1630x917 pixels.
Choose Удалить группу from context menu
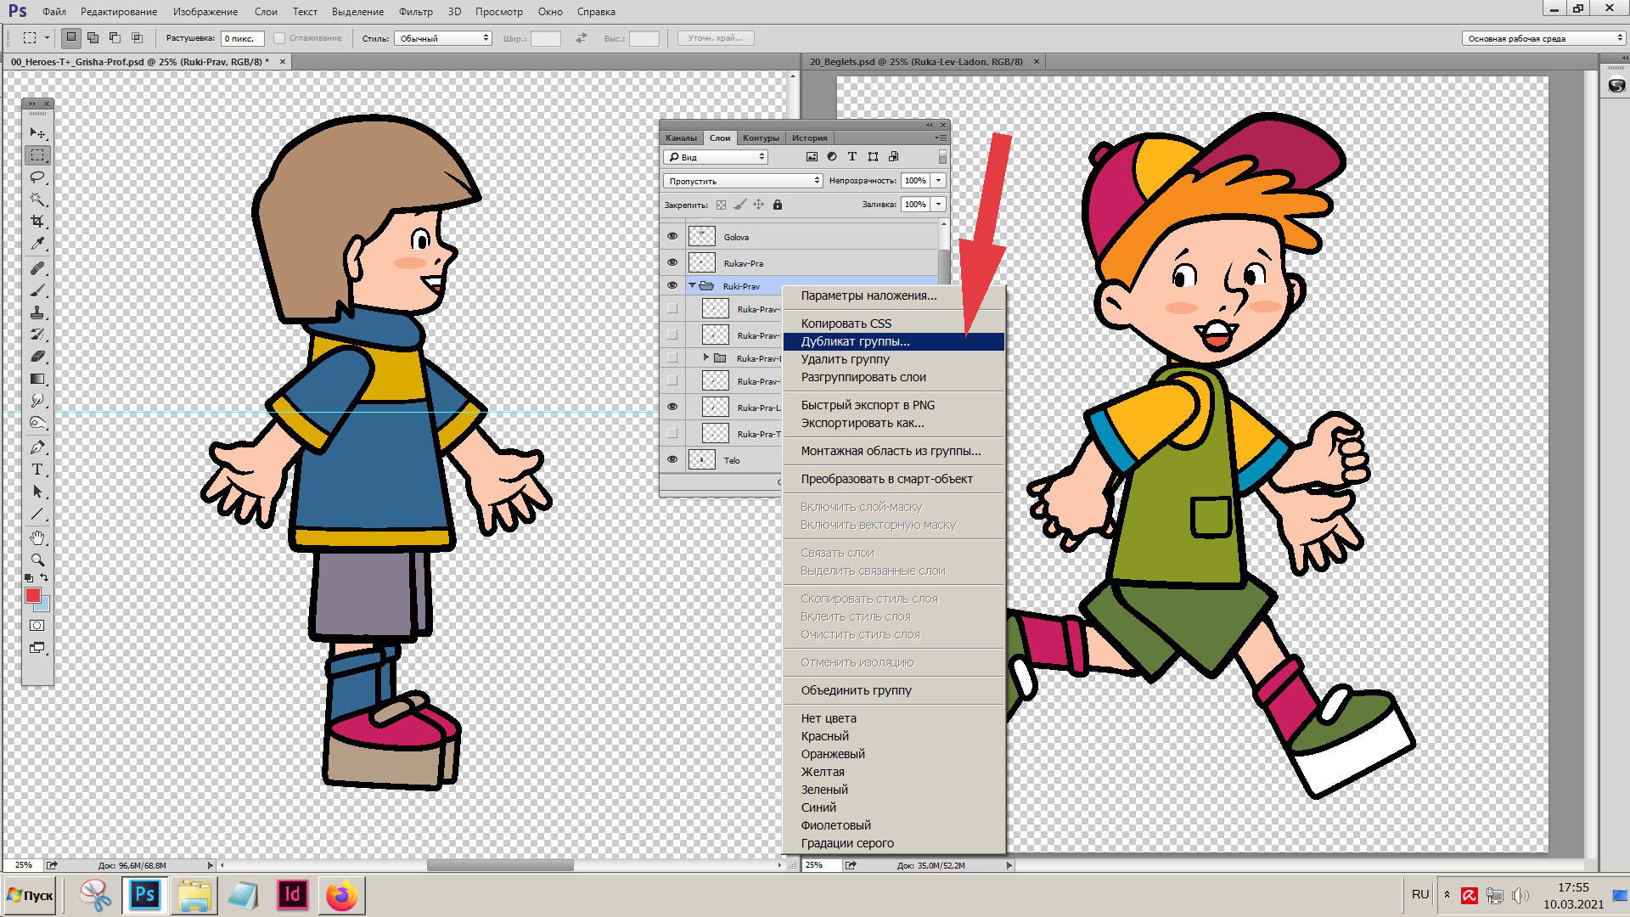tap(893, 359)
